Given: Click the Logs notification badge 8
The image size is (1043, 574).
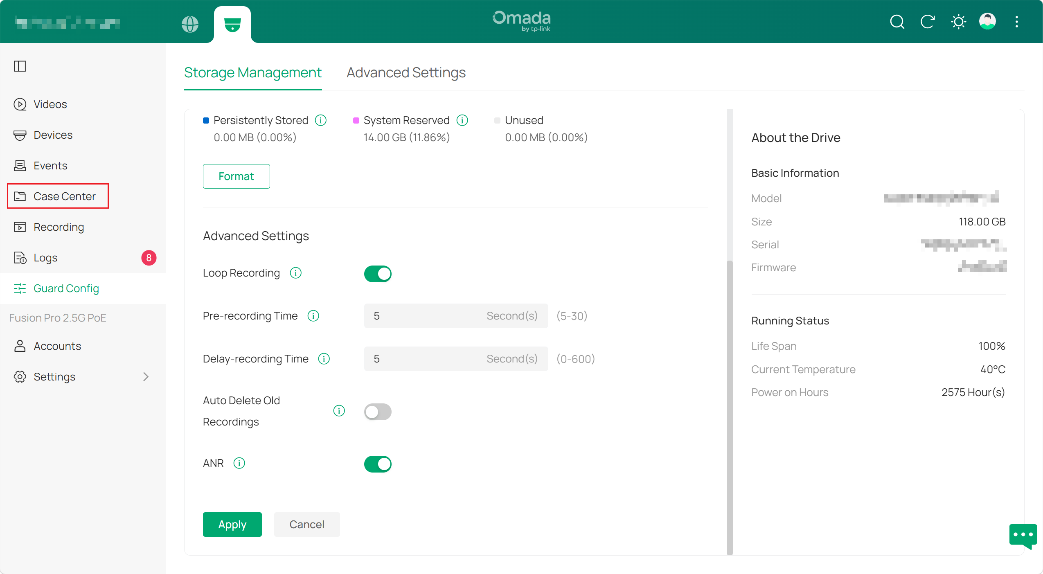Looking at the screenshot, I should pyautogui.click(x=149, y=258).
